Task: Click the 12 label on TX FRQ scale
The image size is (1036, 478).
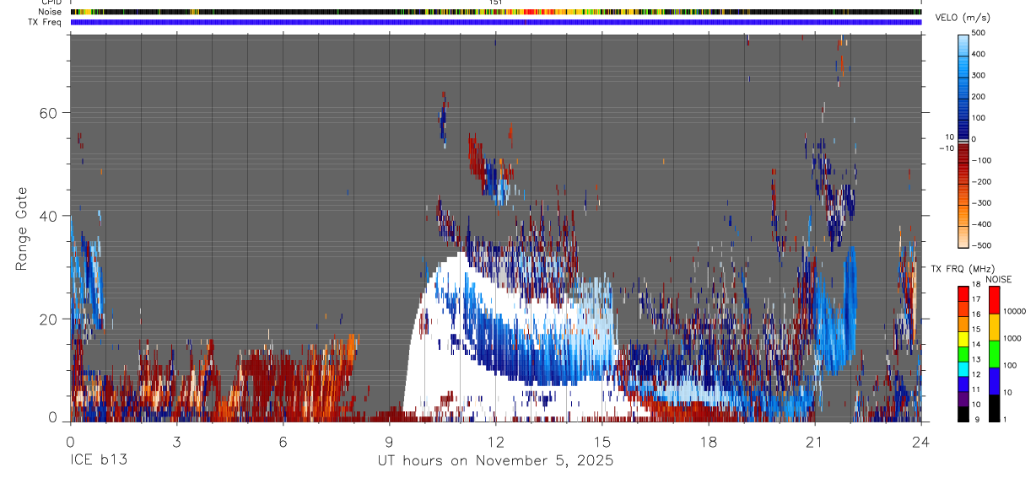Action: pyautogui.click(x=975, y=374)
